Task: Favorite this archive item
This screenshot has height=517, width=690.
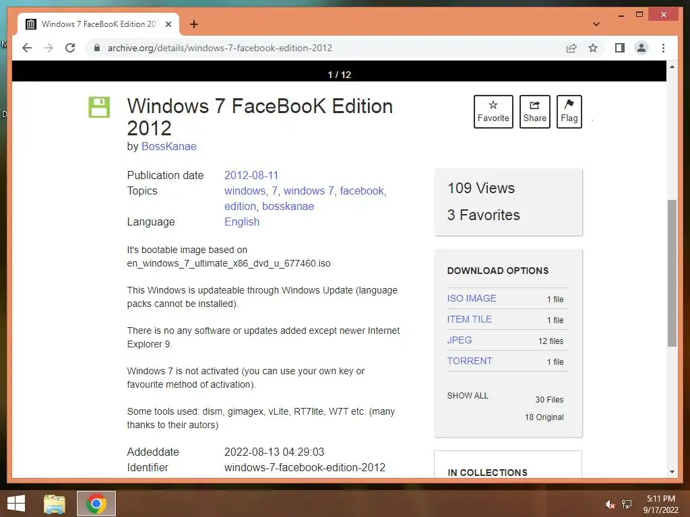Action: [493, 112]
